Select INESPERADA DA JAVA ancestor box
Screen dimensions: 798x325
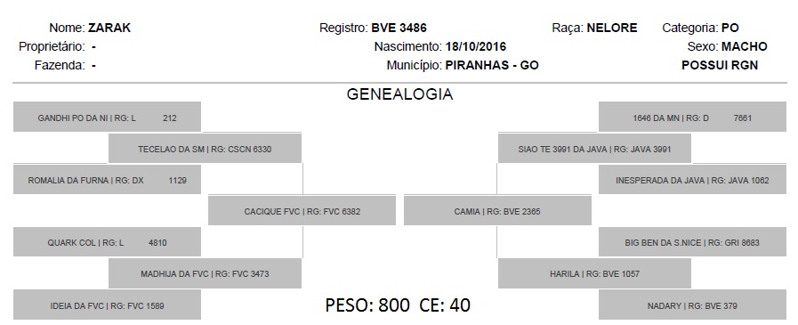click(692, 180)
